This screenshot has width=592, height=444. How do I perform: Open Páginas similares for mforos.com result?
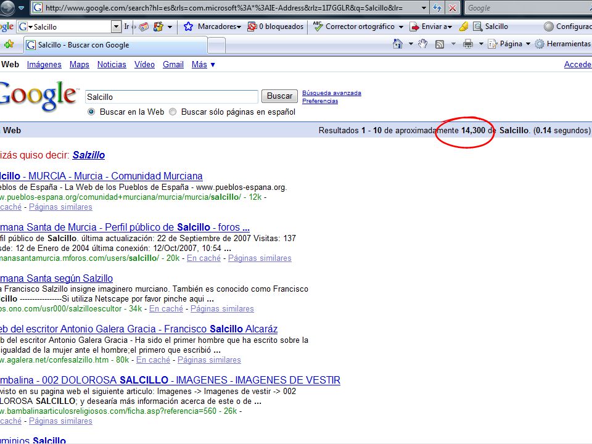[260, 258]
